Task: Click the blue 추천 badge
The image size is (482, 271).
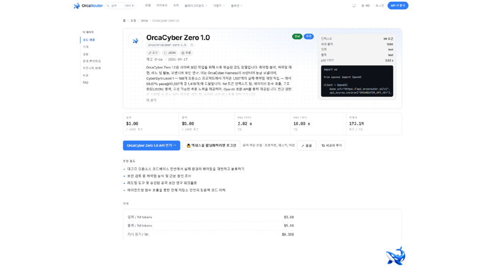Action: coord(309,36)
